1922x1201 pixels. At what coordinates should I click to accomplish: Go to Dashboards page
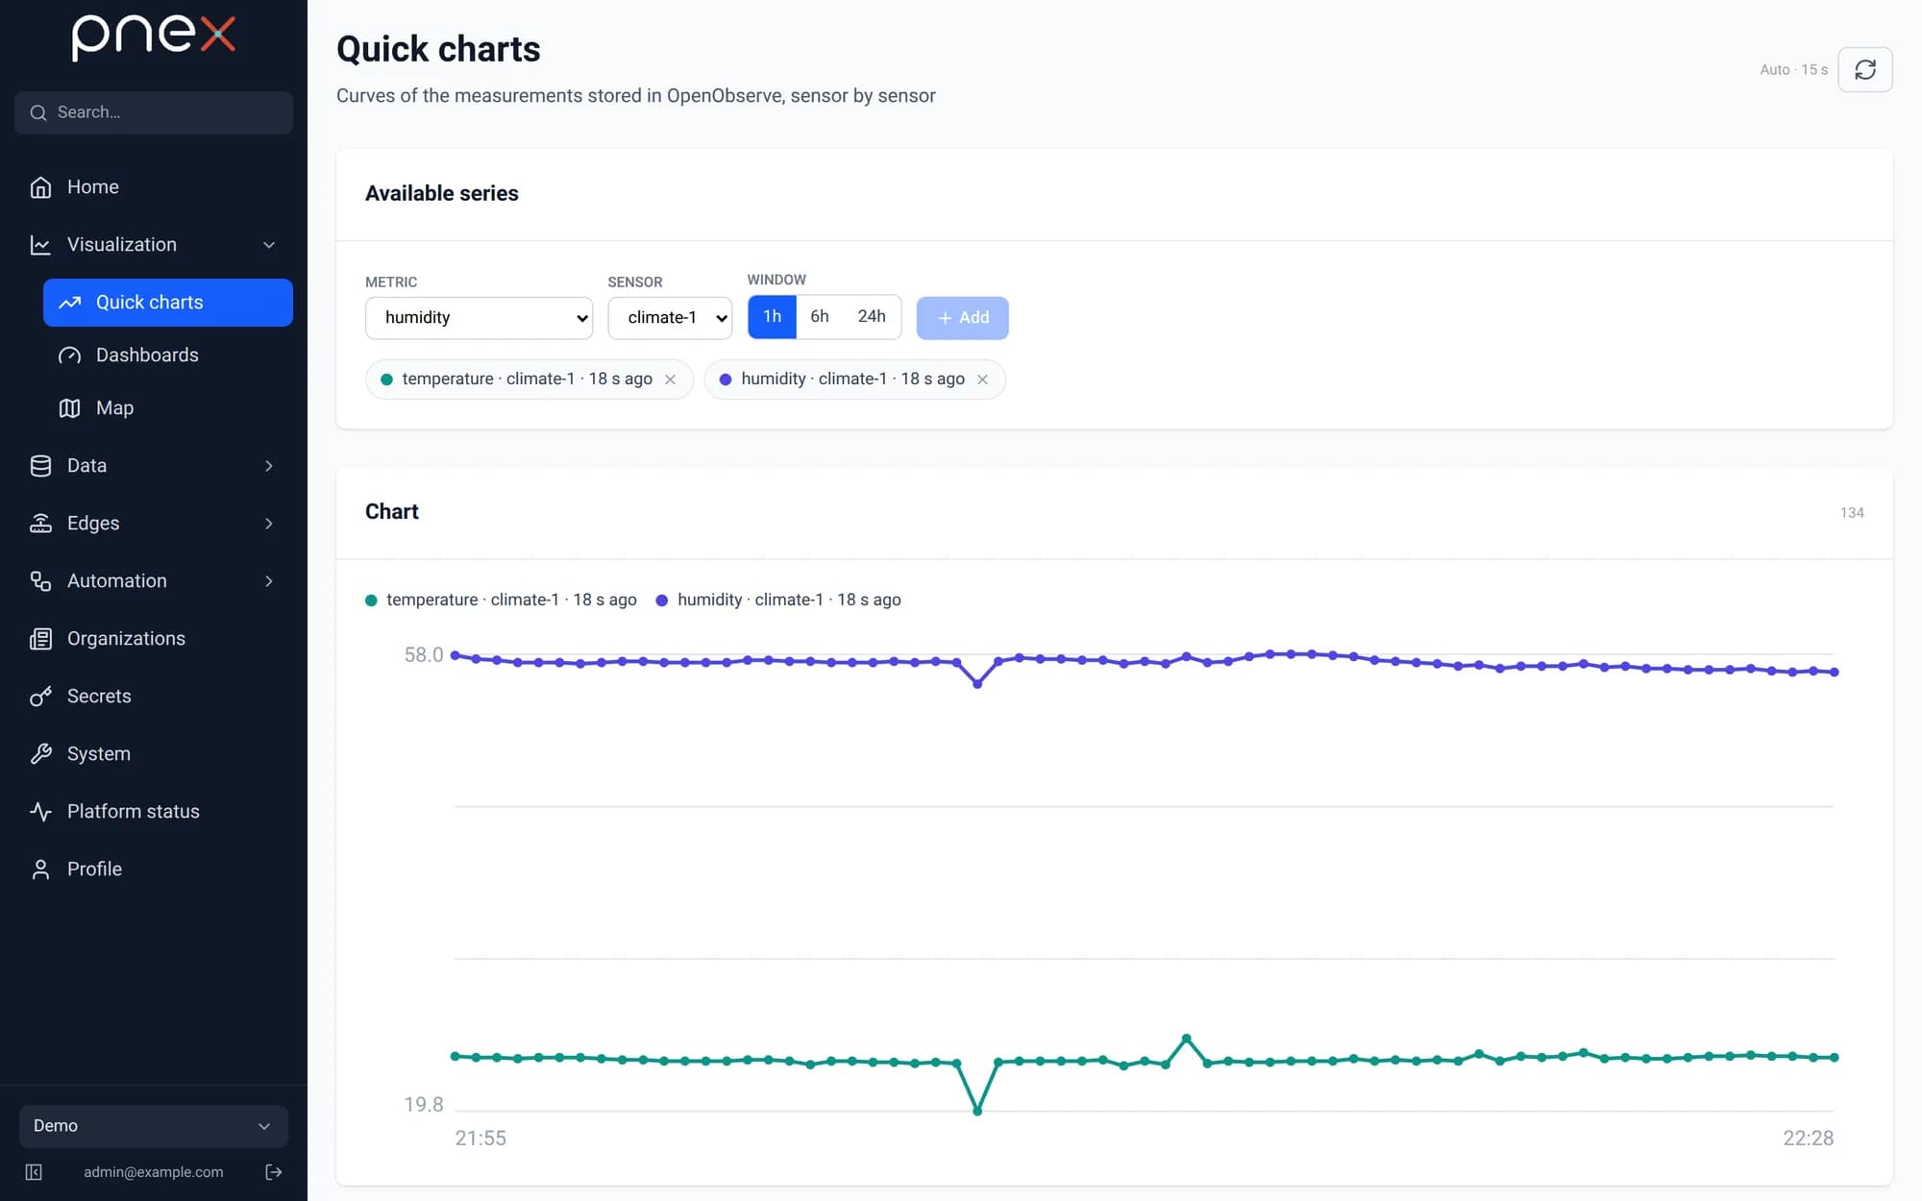point(168,355)
